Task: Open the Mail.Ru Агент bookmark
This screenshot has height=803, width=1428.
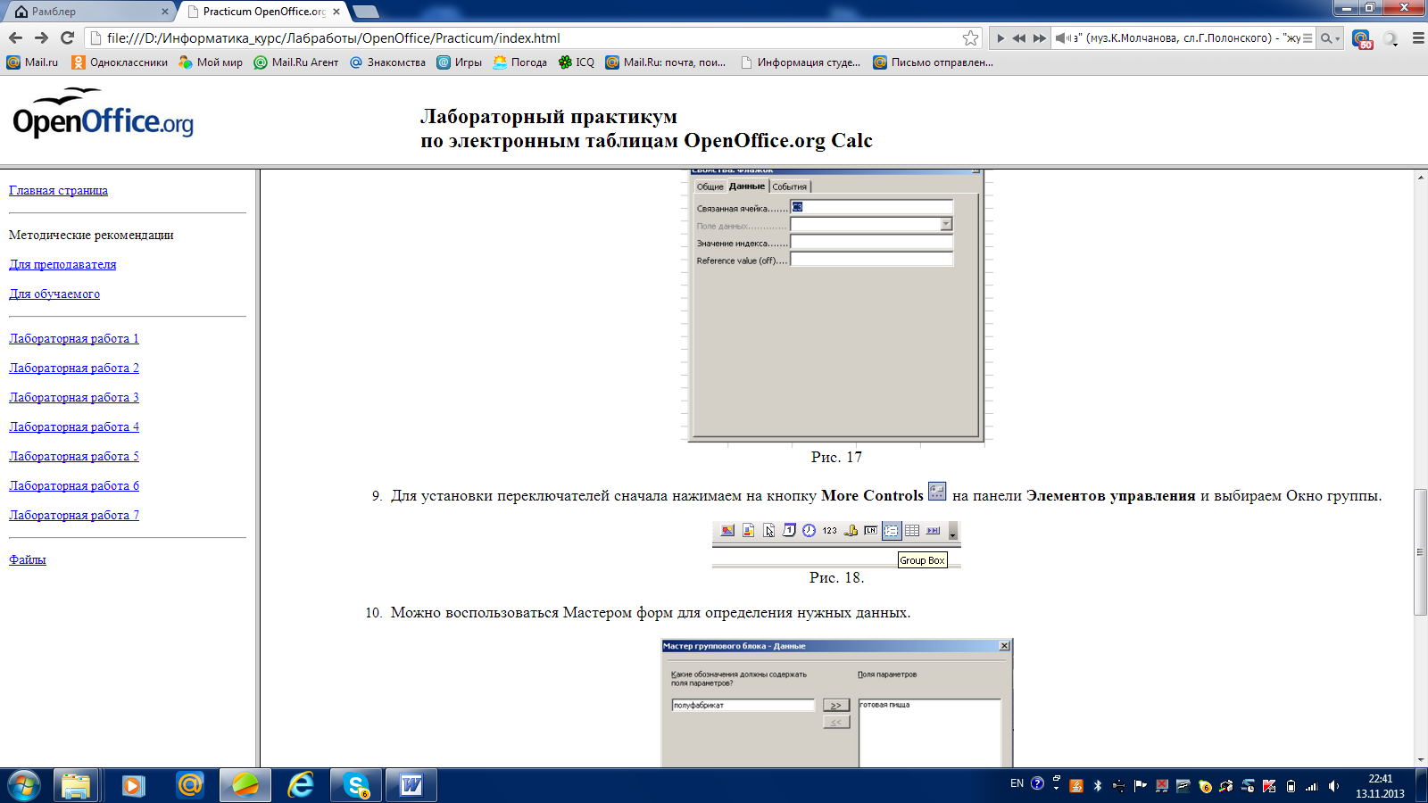Action: (296, 62)
